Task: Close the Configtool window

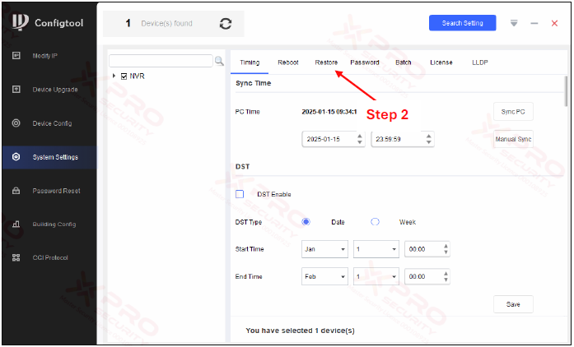Action: (x=554, y=23)
